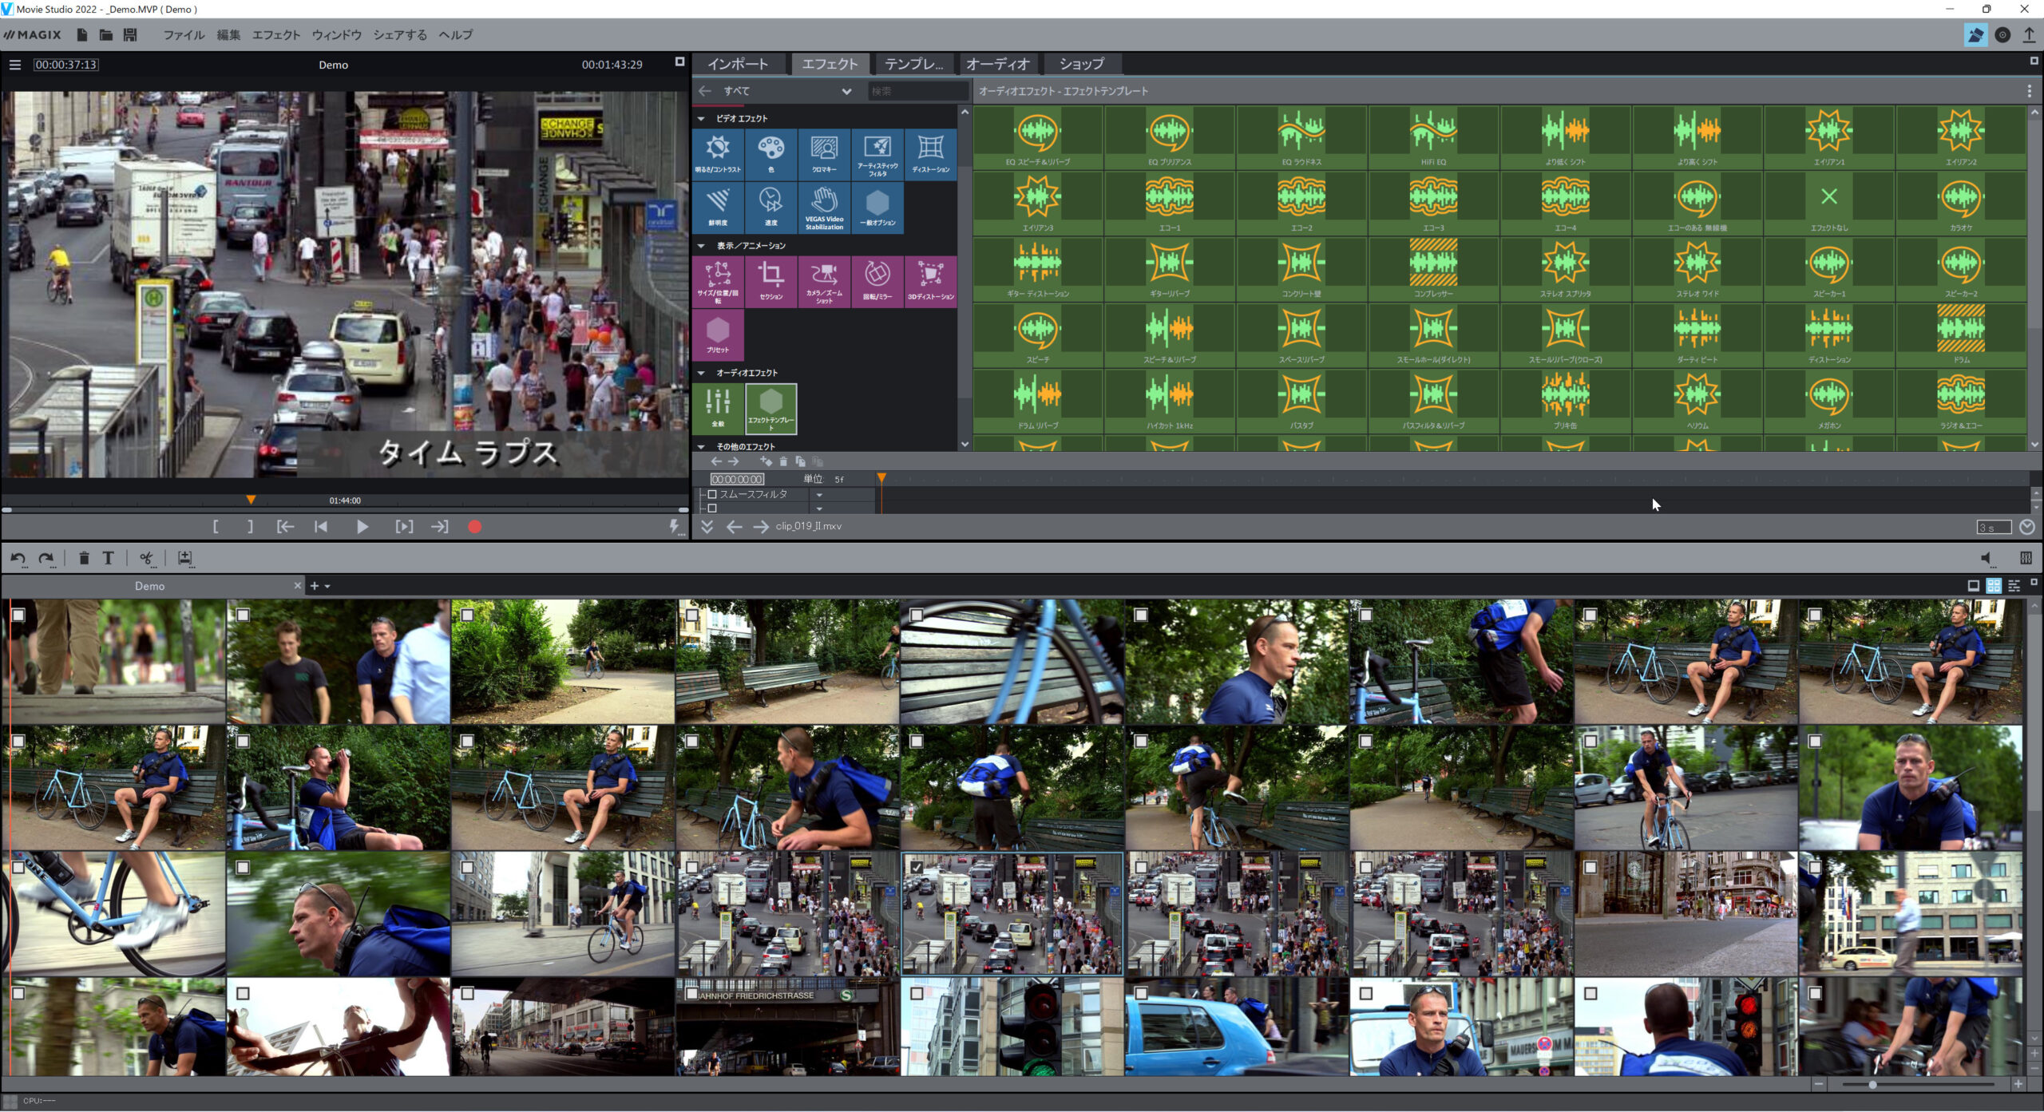Check the red-green traffic light clip checkbox
This screenshot has height=1112, width=2044.
[x=917, y=993]
